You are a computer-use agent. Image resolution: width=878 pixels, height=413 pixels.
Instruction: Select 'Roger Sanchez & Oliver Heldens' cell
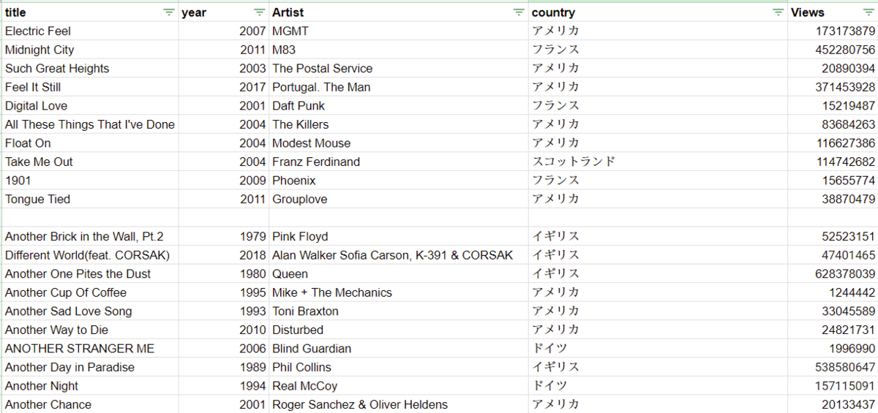[399, 404]
